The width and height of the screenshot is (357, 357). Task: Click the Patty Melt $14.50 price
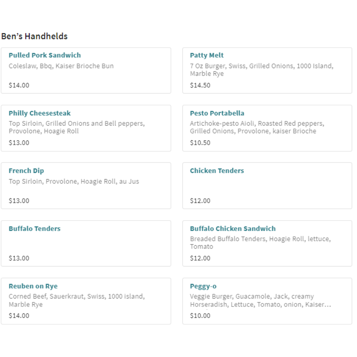[200, 85]
